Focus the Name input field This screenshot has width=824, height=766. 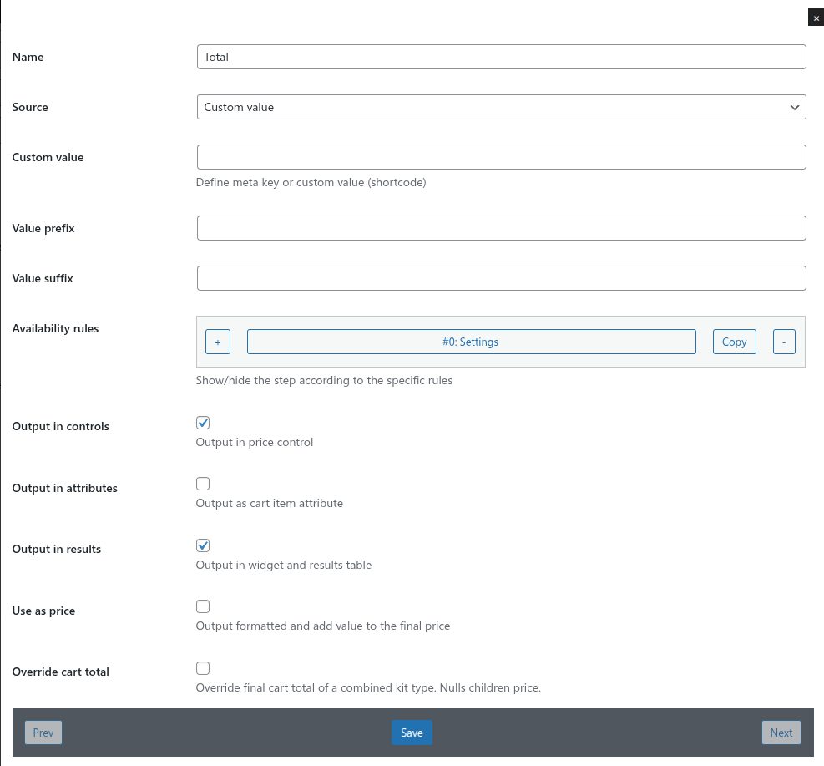(x=502, y=57)
